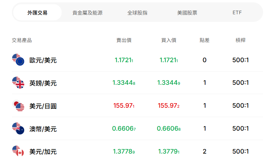Click the spread value 2 for 美元/加元

point(204,151)
